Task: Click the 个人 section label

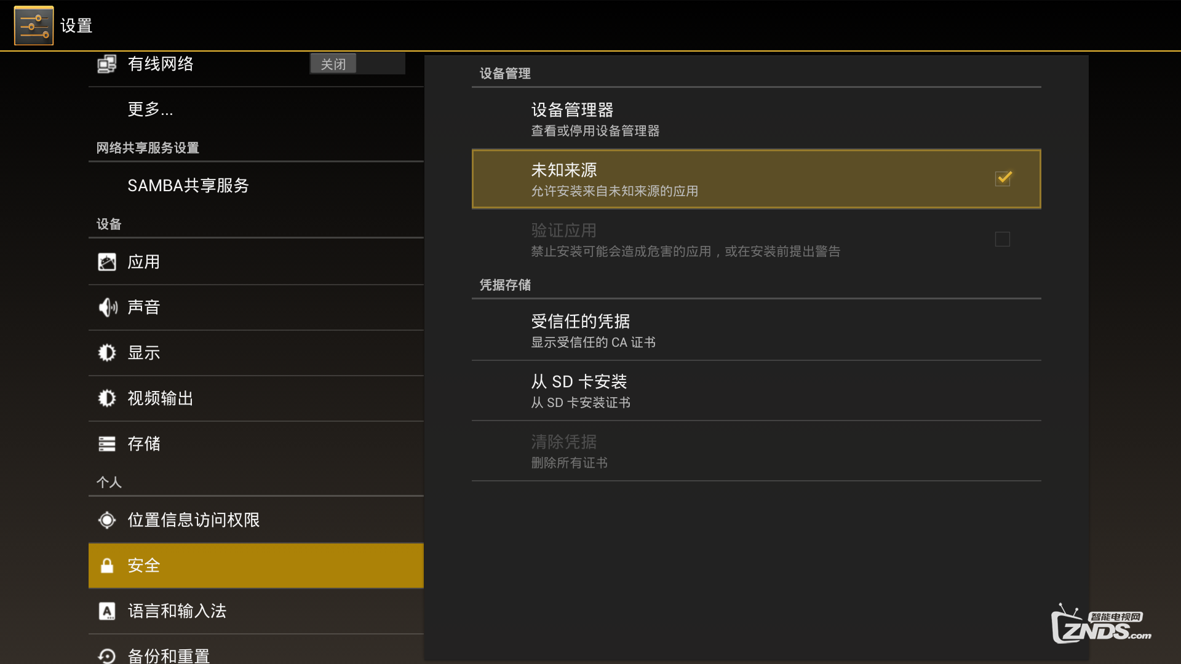Action: [x=109, y=483]
